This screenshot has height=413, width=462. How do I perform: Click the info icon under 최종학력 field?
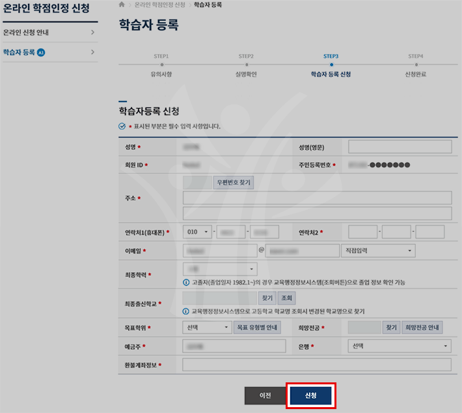187,282
